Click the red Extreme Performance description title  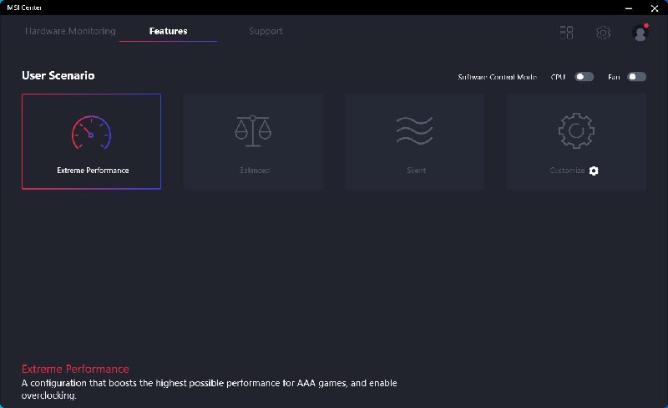point(75,369)
